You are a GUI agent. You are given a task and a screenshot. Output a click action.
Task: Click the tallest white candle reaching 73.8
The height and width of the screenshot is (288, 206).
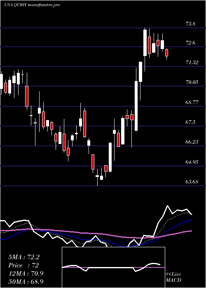coord(145,43)
